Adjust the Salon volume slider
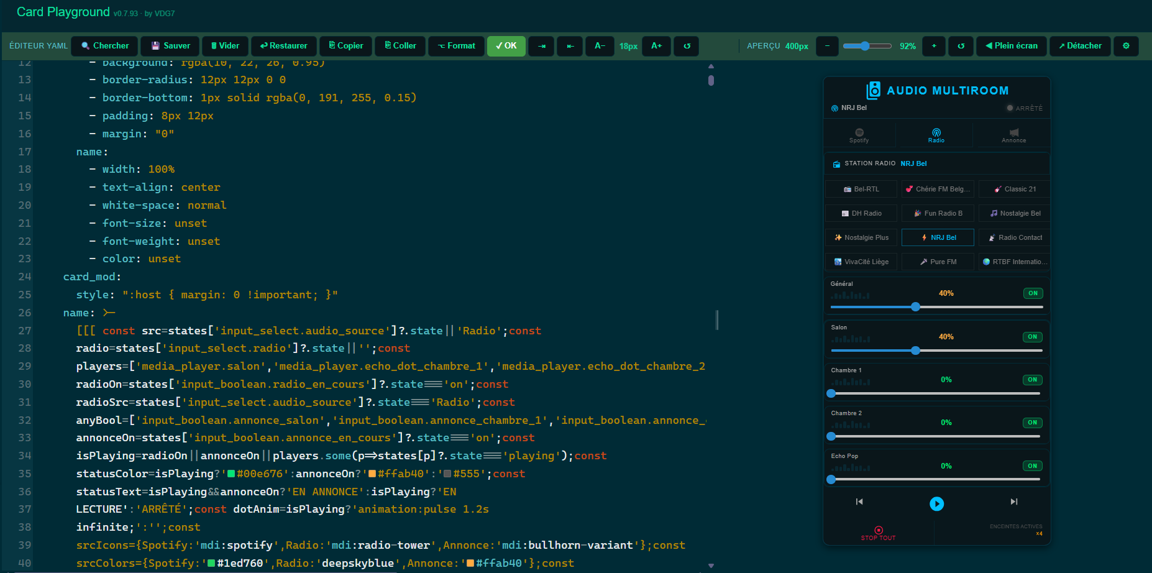The image size is (1152, 573). pyautogui.click(x=915, y=351)
